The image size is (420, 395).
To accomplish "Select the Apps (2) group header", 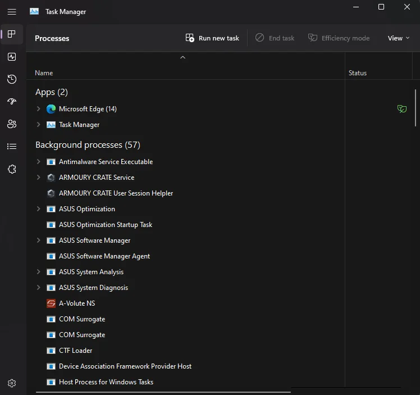I will (x=52, y=92).
